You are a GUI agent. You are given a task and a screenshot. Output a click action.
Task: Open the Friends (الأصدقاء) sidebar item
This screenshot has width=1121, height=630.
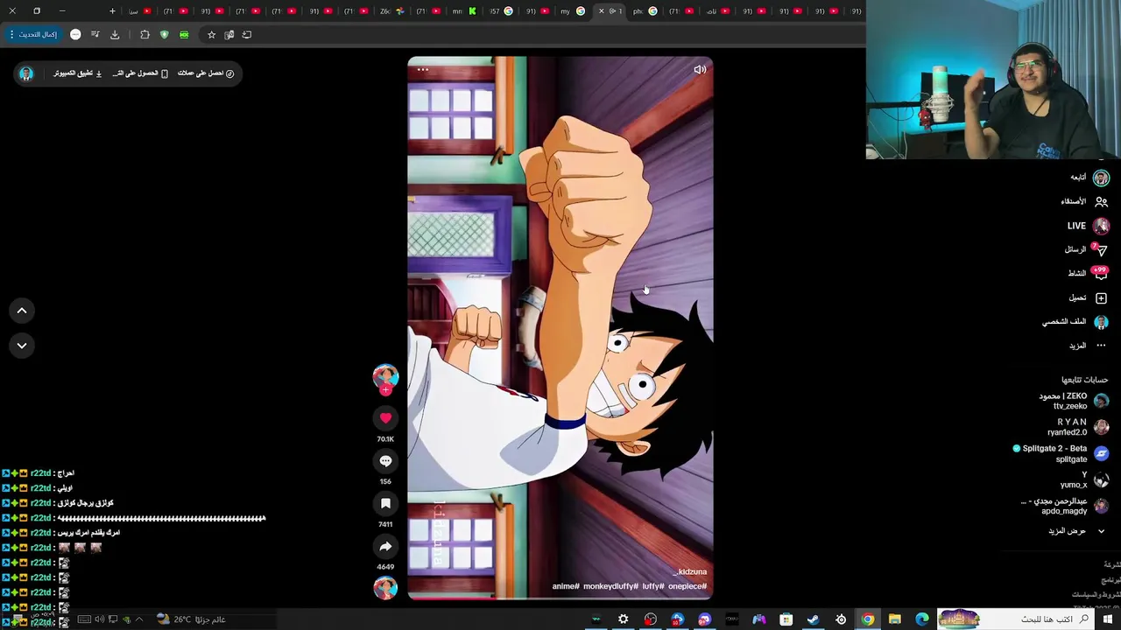(1084, 201)
